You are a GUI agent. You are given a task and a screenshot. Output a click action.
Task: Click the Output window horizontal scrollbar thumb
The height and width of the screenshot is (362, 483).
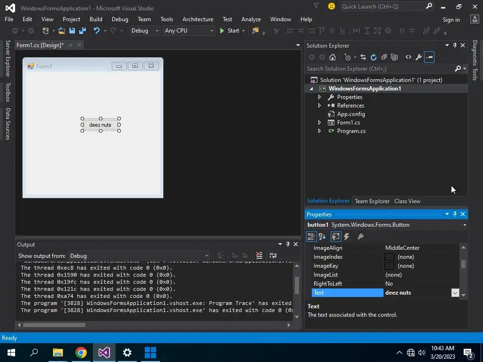coord(54,325)
